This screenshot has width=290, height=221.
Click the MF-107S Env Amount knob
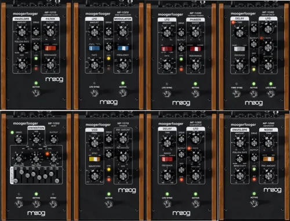coord(123,140)
